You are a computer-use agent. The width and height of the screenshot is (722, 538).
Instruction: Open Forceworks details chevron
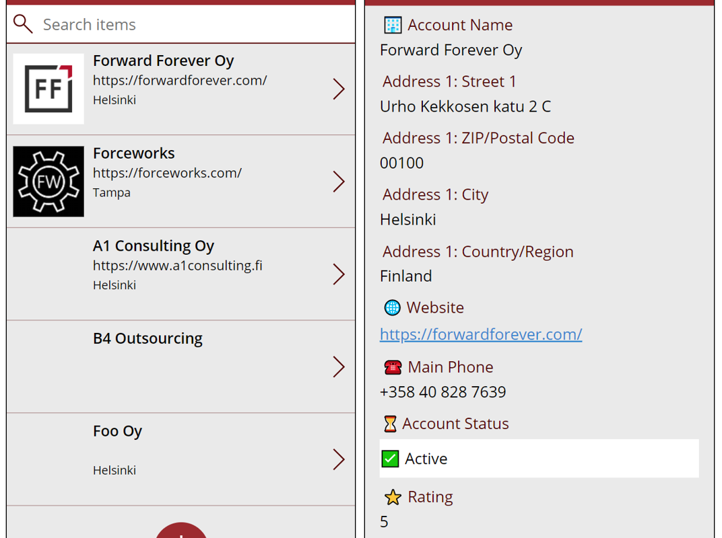coord(339,182)
